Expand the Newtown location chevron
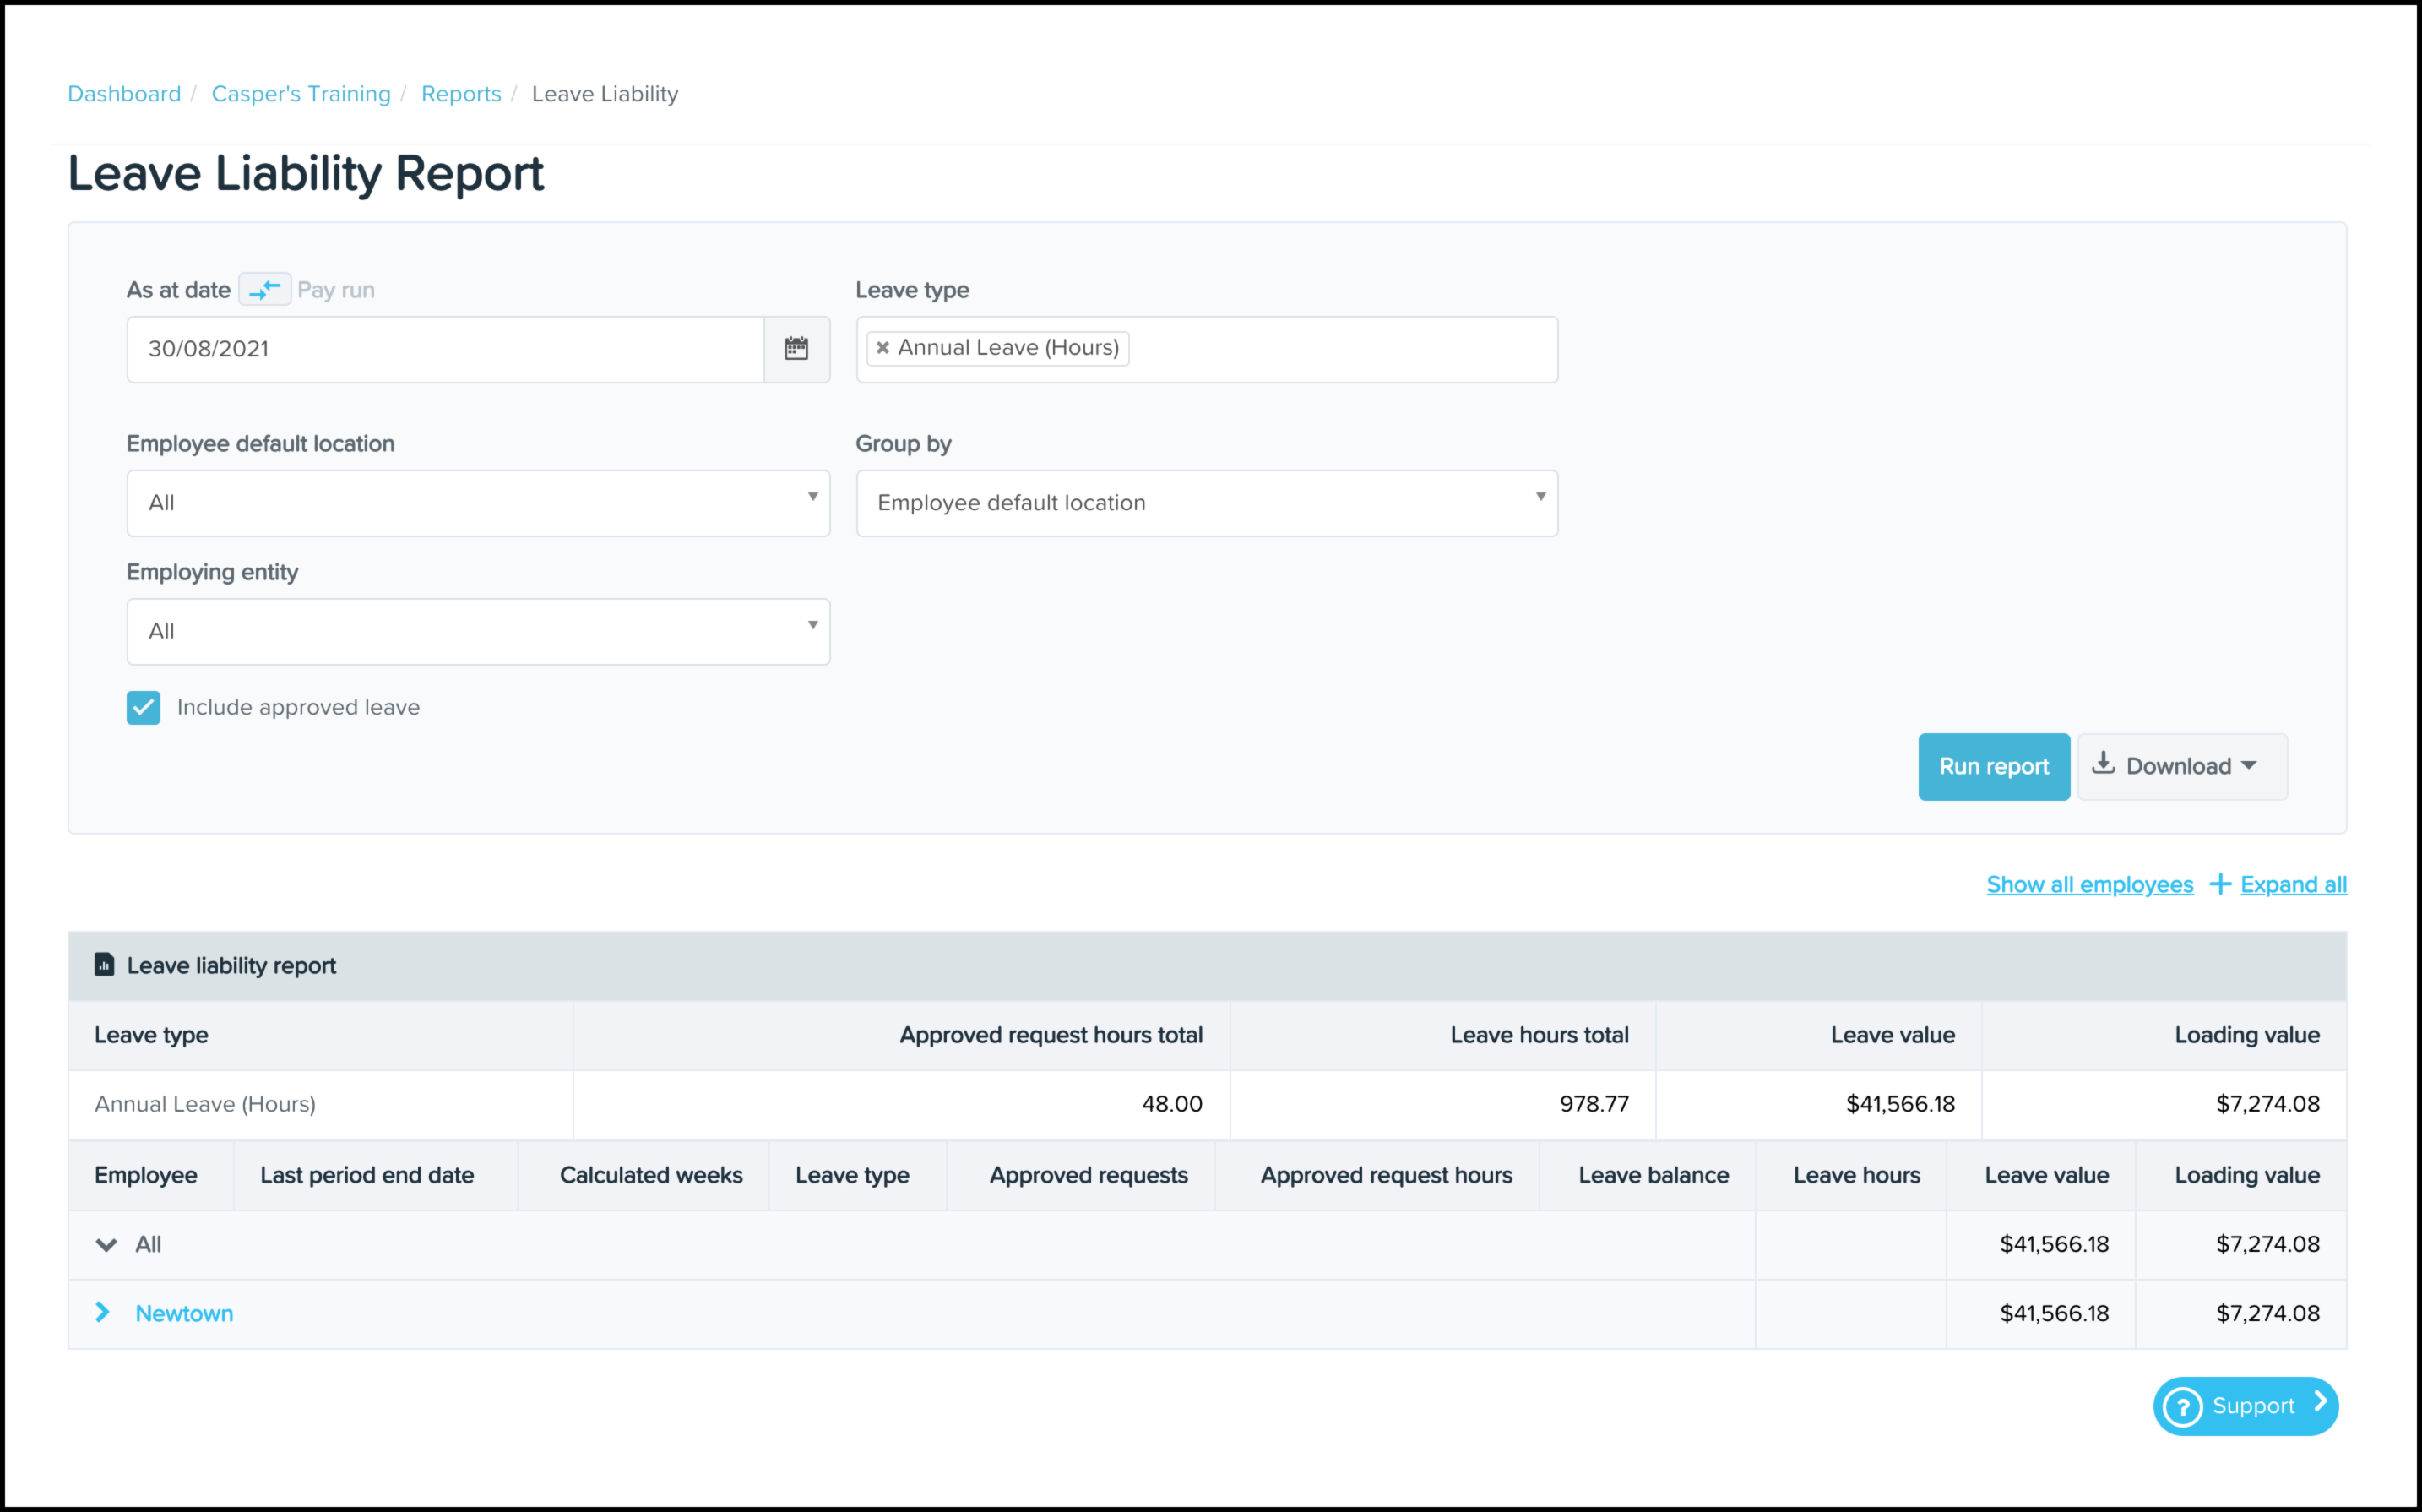This screenshot has width=2422, height=1512. click(x=103, y=1312)
